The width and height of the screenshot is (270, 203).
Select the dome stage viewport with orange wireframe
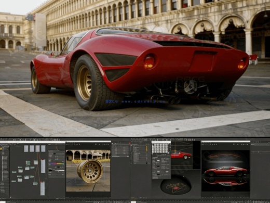click(x=176, y=184)
